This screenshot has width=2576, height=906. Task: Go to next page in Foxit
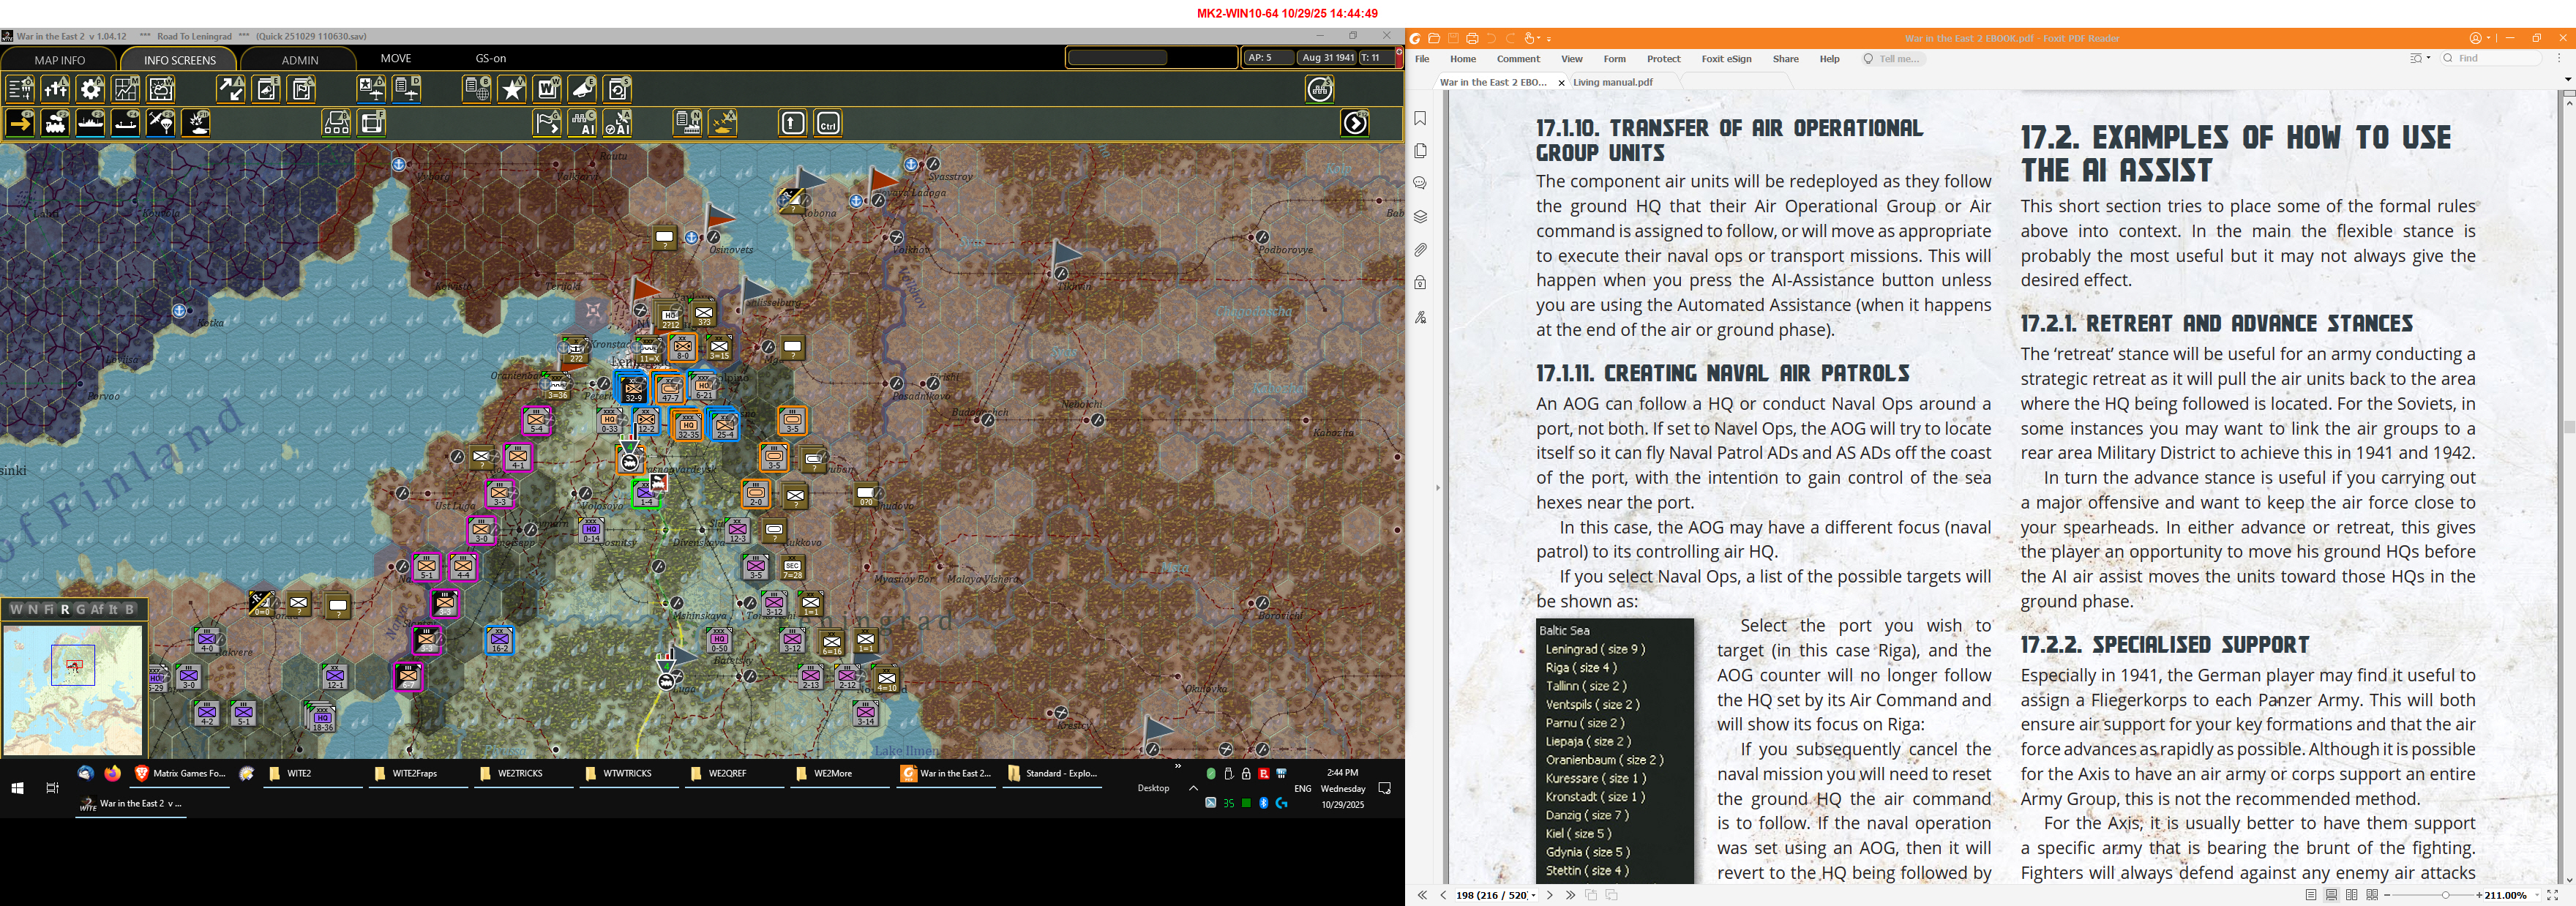(x=1550, y=895)
